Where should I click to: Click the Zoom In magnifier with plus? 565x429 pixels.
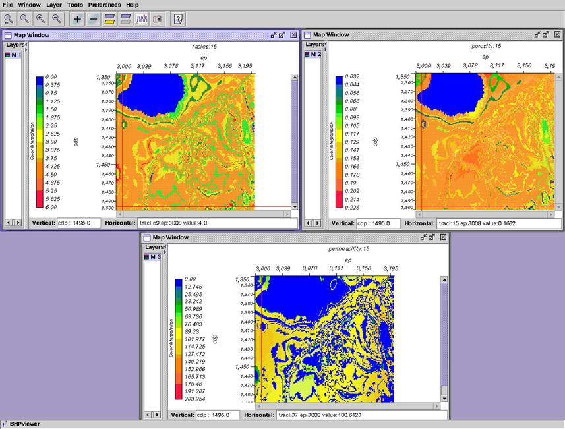40,19
